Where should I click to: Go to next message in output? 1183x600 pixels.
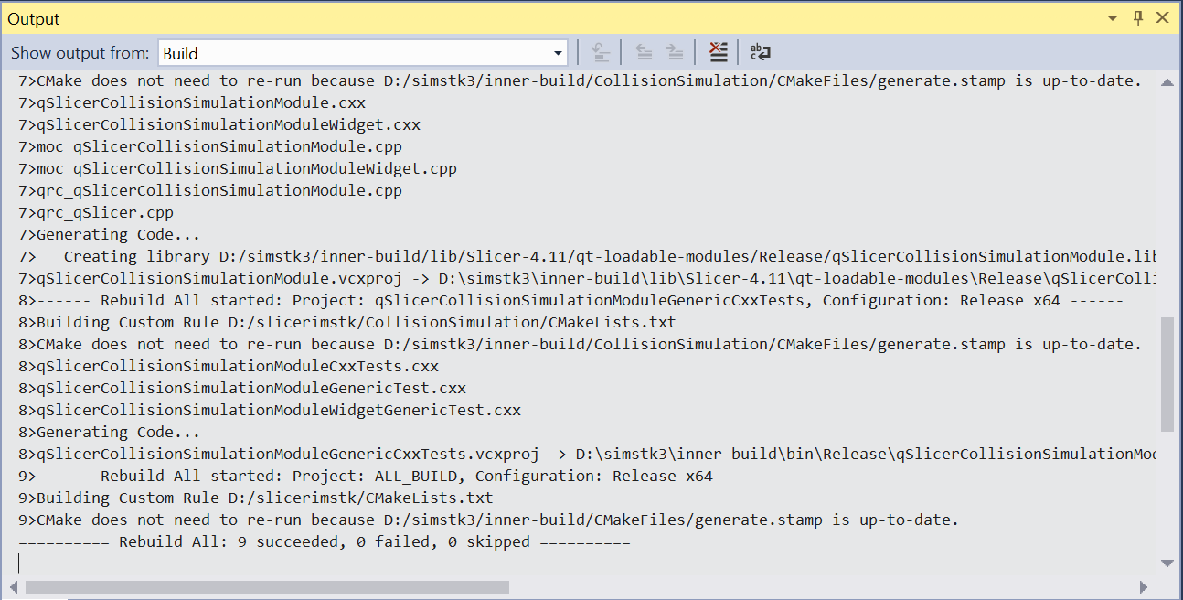point(675,53)
